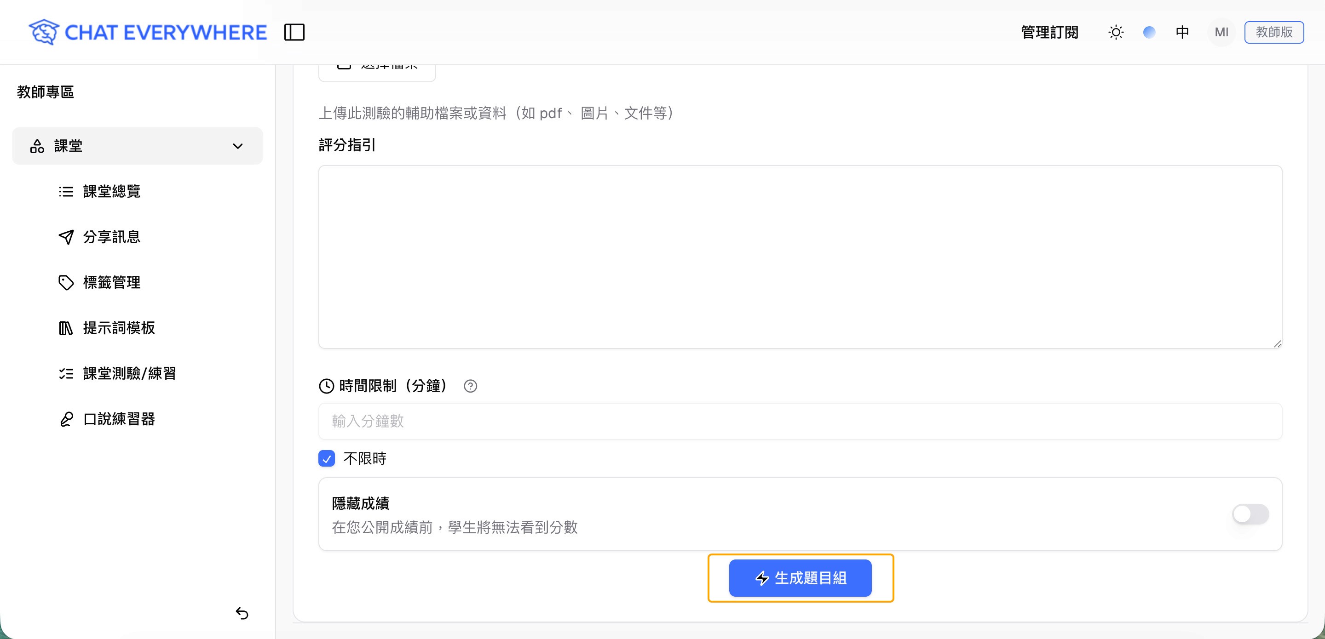Click the sidebar collapse icon

295,32
